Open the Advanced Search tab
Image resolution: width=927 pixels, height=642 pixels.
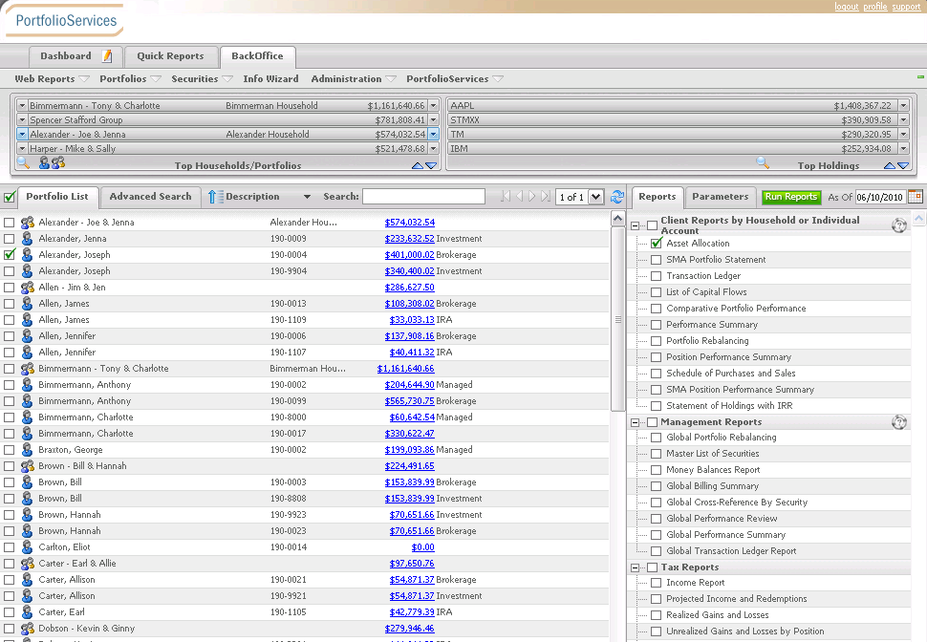[x=150, y=196]
